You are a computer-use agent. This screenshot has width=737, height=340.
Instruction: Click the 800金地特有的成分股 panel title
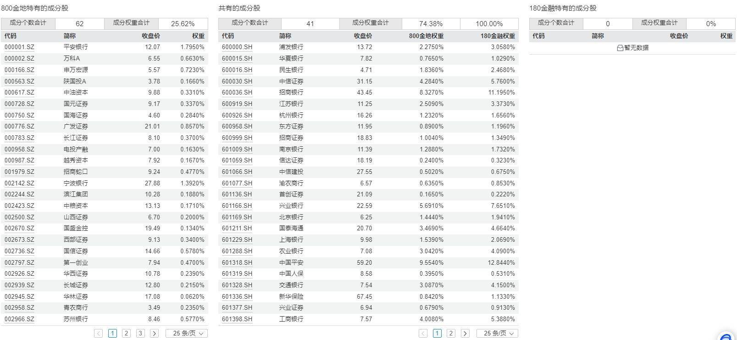34,8
